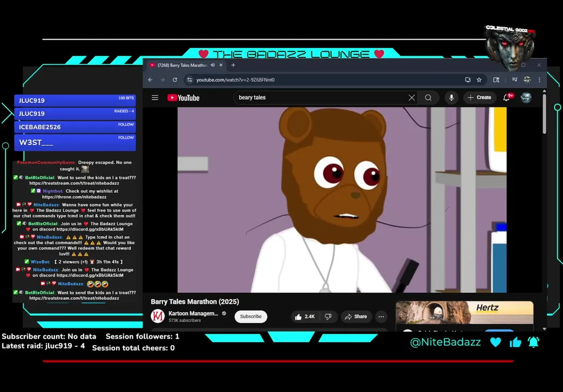Open YouTube notifications bell
The width and height of the screenshot is (563, 392).
(x=506, y=97)
